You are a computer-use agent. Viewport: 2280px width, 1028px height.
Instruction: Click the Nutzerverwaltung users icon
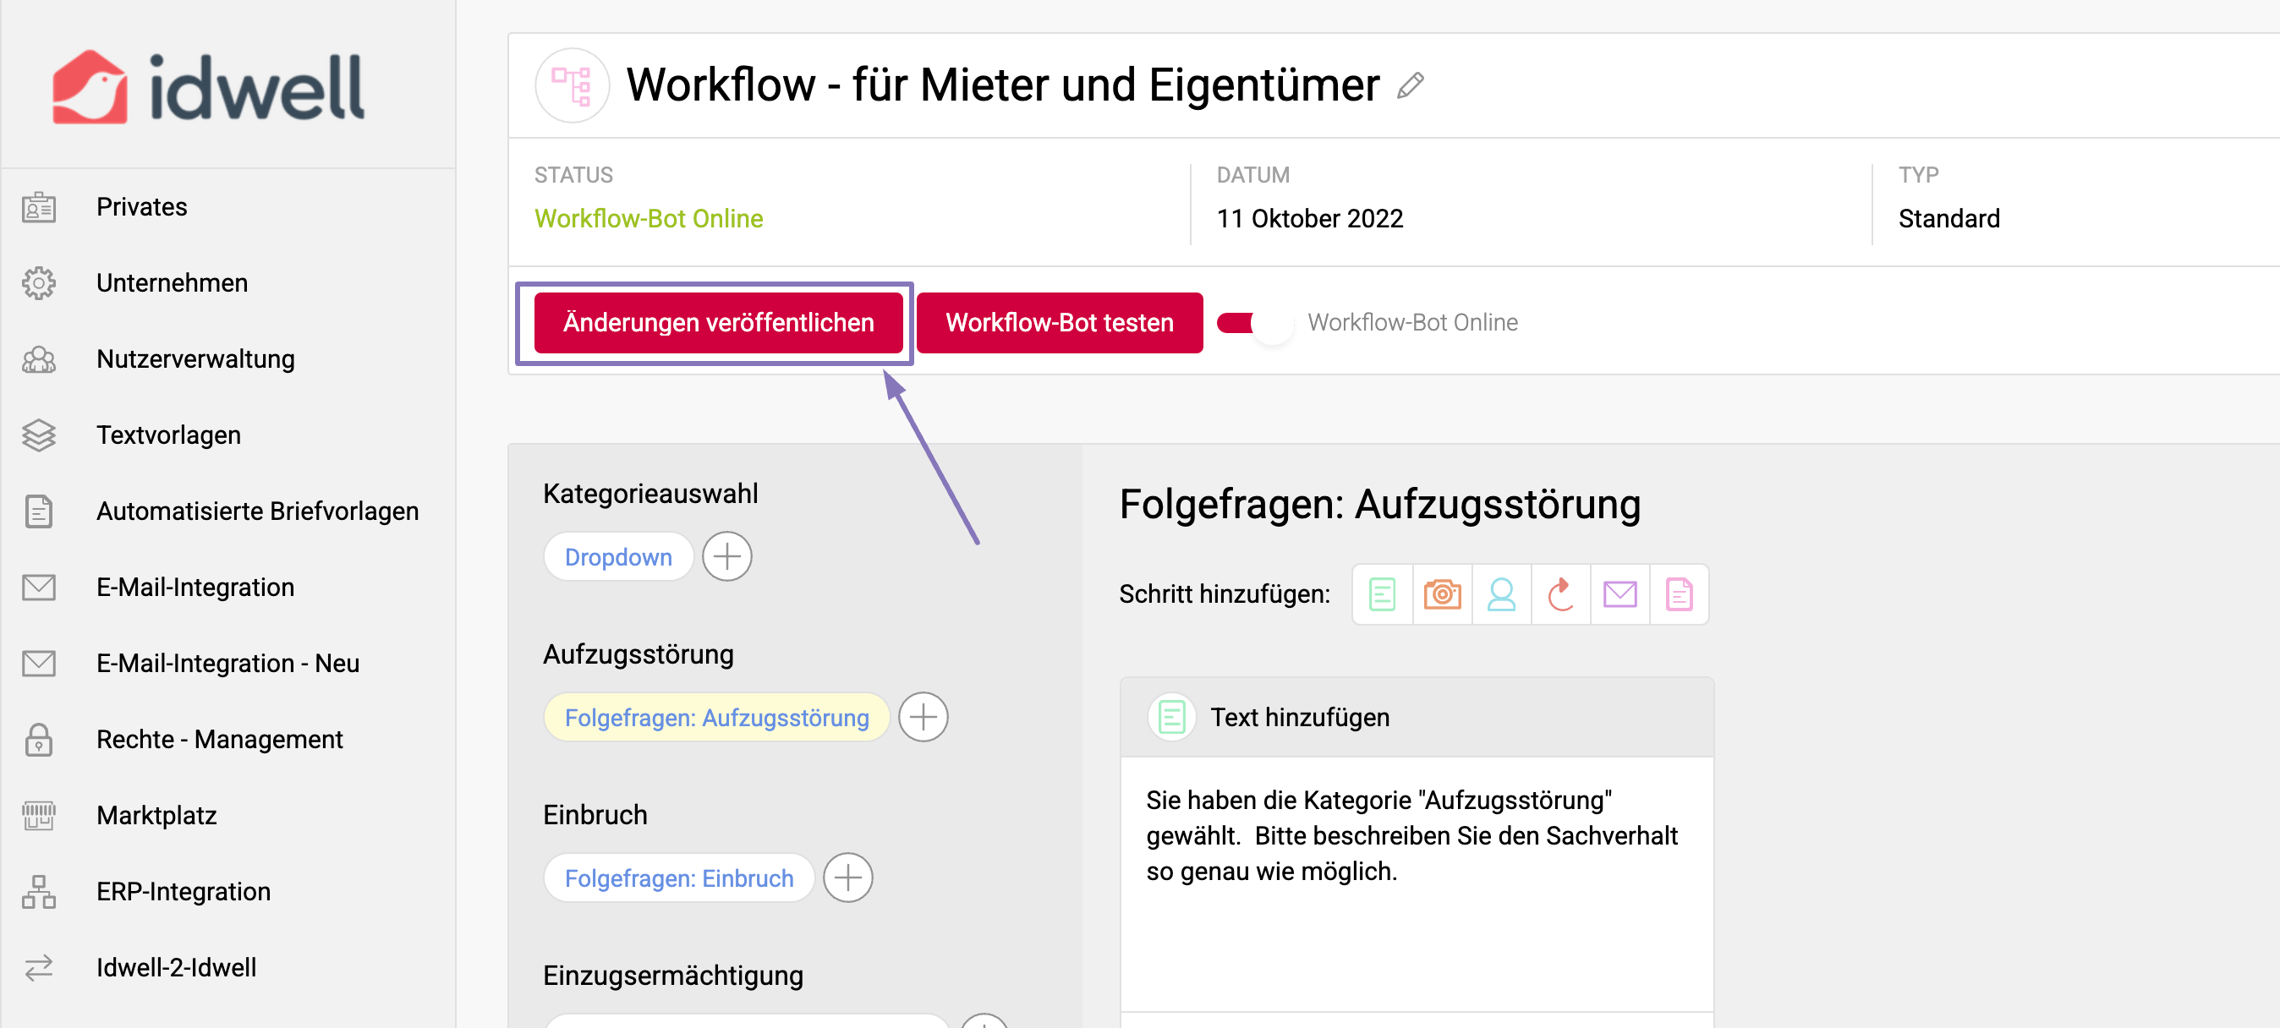39,359
